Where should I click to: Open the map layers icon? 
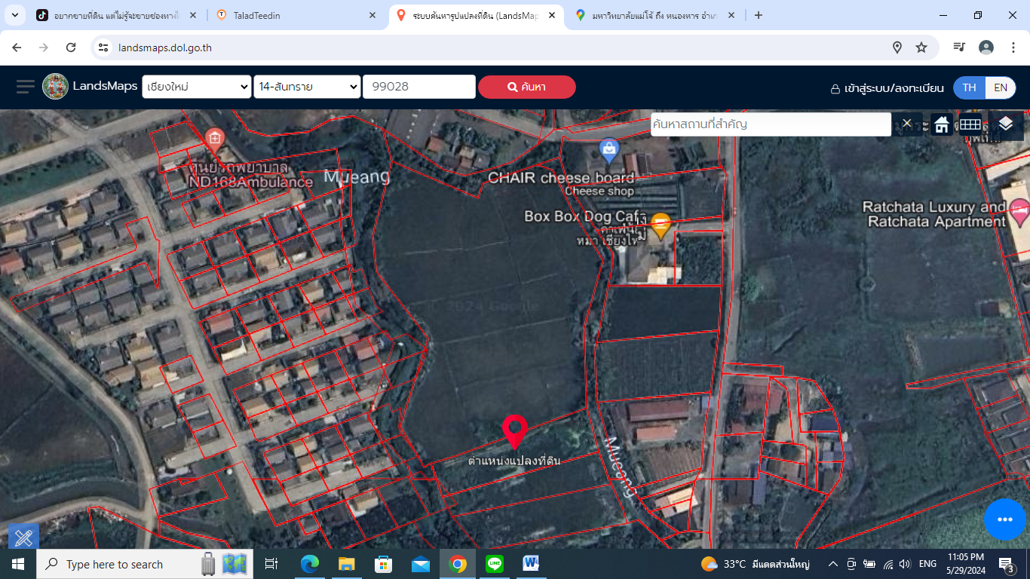coord(1005,124)
